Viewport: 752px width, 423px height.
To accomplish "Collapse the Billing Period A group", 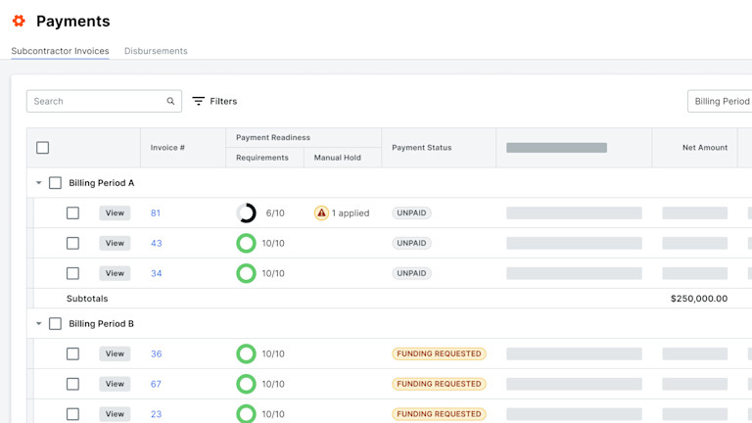I will click(39, 183).
